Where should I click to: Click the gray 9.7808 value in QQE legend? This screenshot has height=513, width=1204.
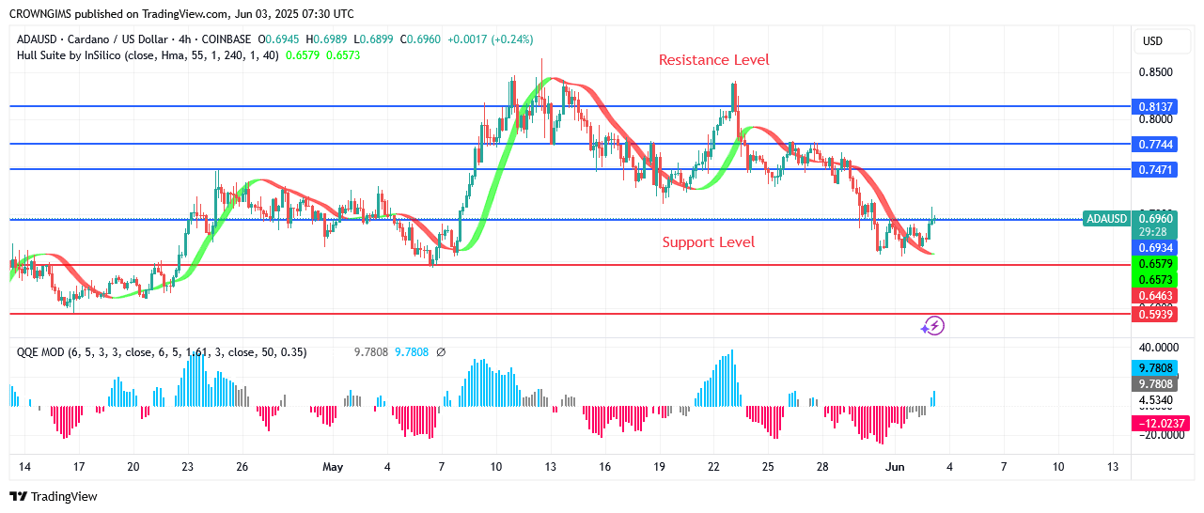[x=371, y=352]
